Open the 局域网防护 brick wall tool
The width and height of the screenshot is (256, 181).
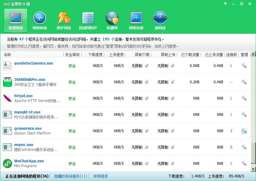[88, 21]
